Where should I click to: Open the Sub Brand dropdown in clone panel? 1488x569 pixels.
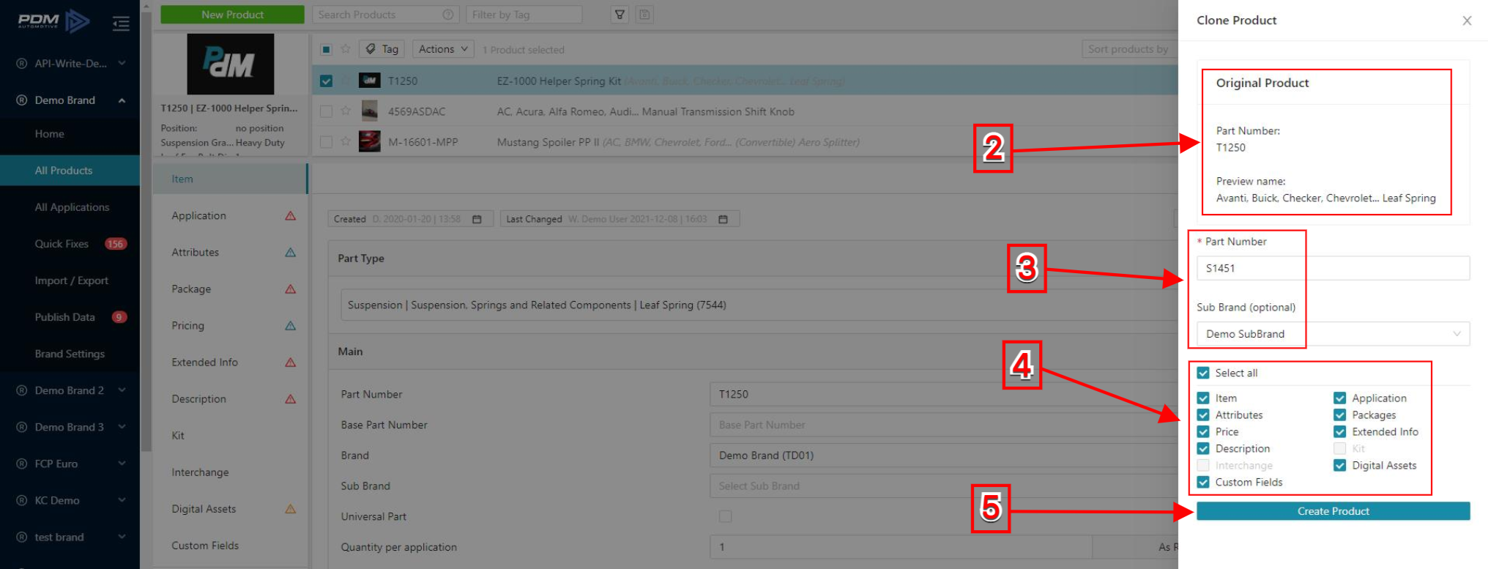point(1333,334)
